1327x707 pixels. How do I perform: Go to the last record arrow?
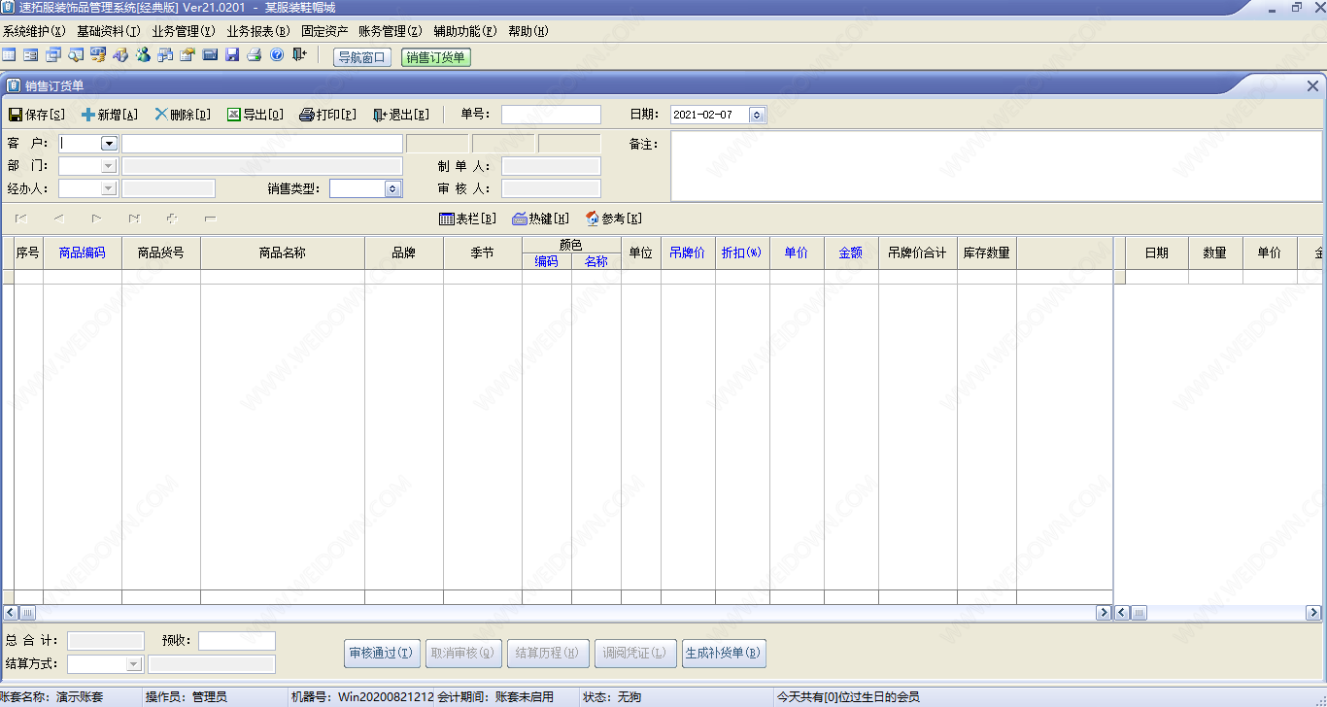(134, 219)
